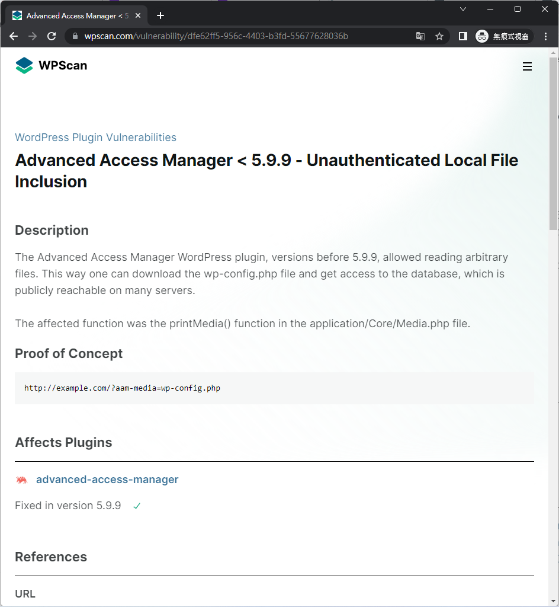This screenshot has height=607, width=559.
Task: Click the Description heading
Action: (52, 231)
